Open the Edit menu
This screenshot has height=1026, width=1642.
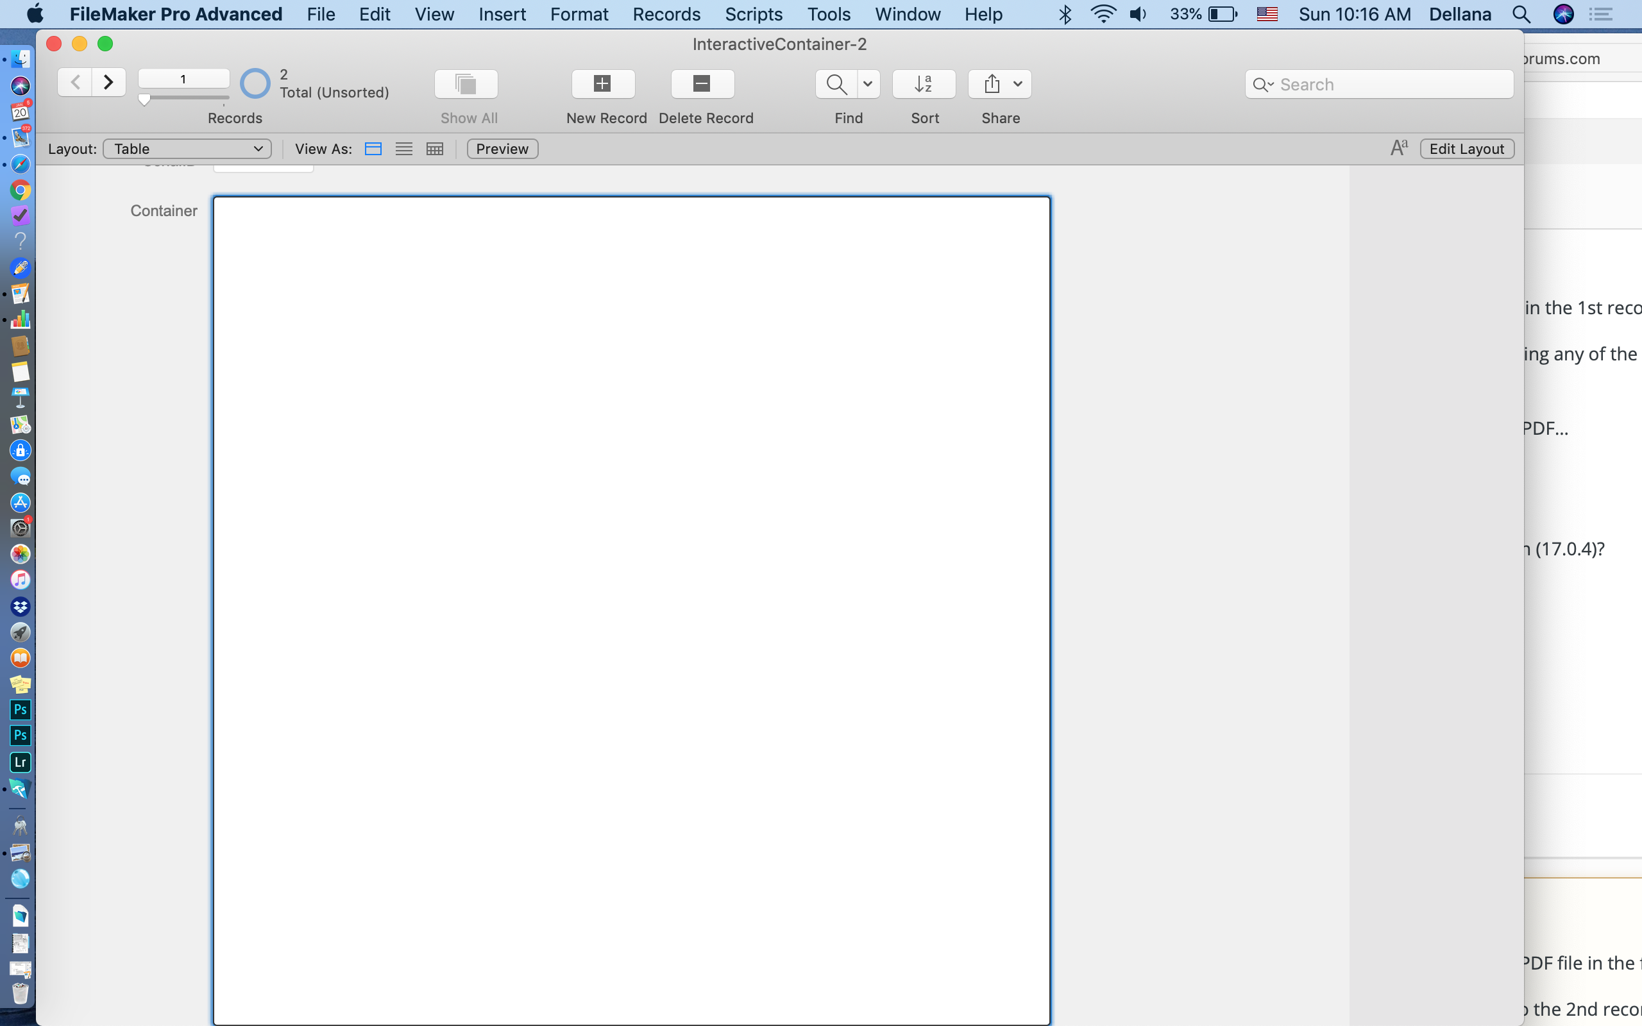pos(375,14)
